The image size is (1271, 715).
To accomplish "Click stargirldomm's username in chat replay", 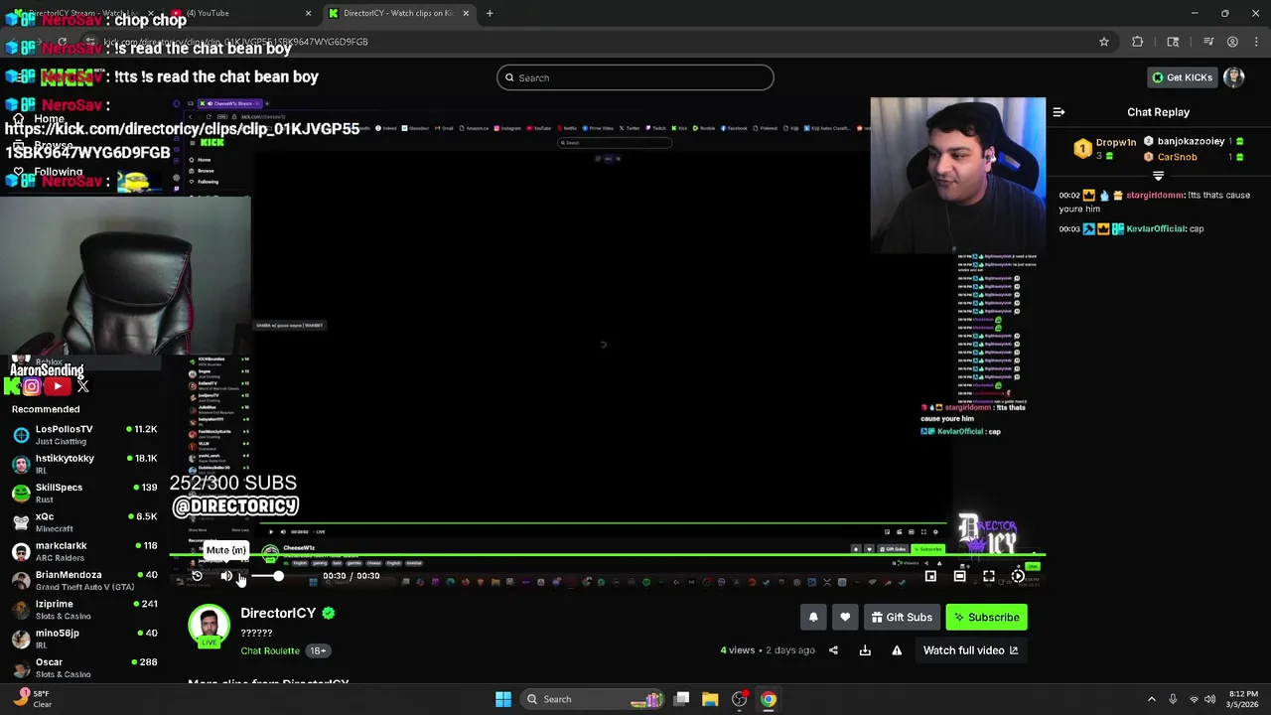I will [x=1155, y=195].
